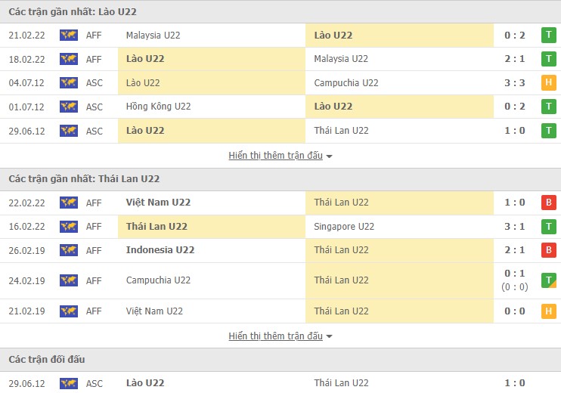Viewport: 561px width, 393px height.
Task: Select the 'Các trận gần nhất: Thái Lan U22' header
Action: pyautogui.click(x=84, y=179)
